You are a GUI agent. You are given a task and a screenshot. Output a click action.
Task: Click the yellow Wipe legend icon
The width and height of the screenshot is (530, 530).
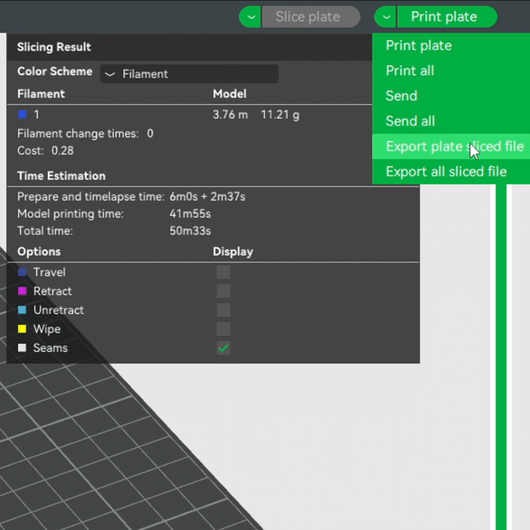[22, 329]
